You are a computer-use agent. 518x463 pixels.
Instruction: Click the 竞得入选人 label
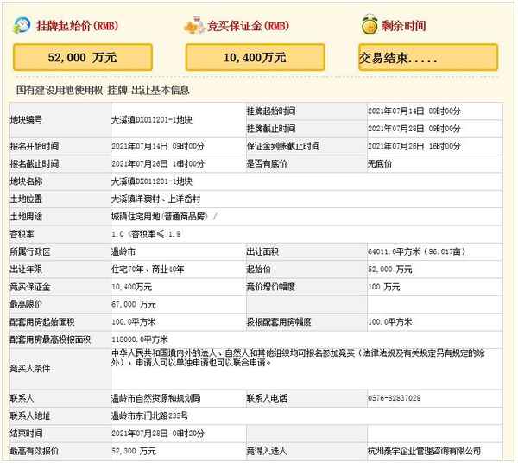[267, 451]
